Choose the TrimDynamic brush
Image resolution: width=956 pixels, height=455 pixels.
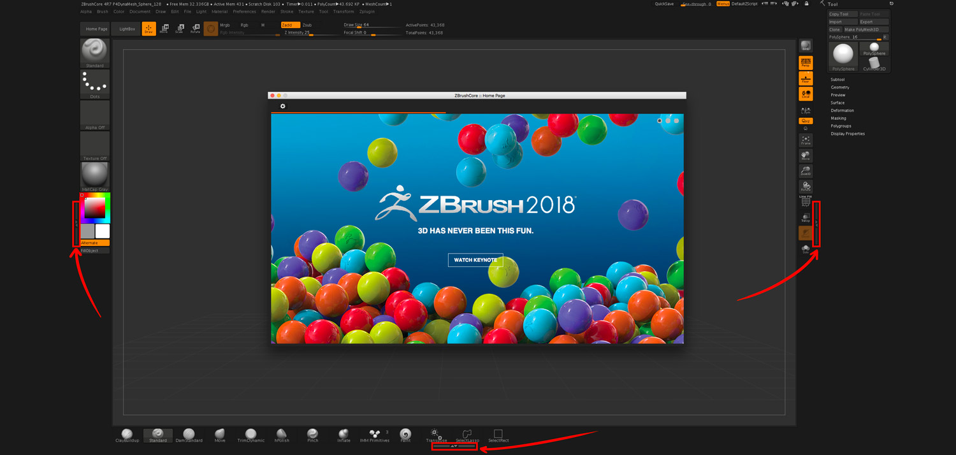[x=251, y=436]
